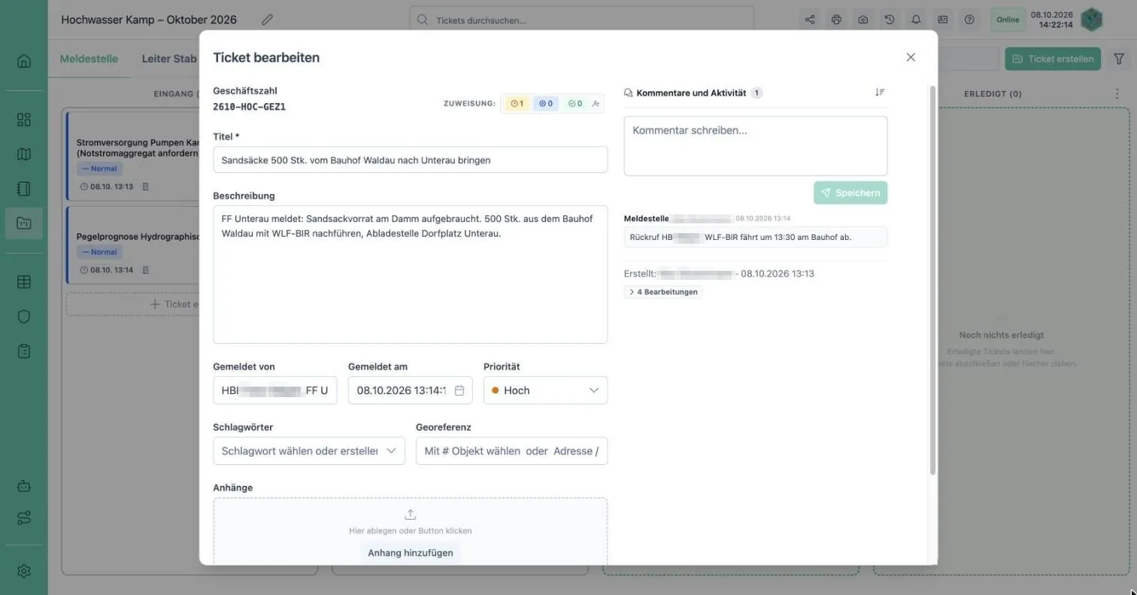Expand the 4 Bearbeitungen history

click(663, 292)
